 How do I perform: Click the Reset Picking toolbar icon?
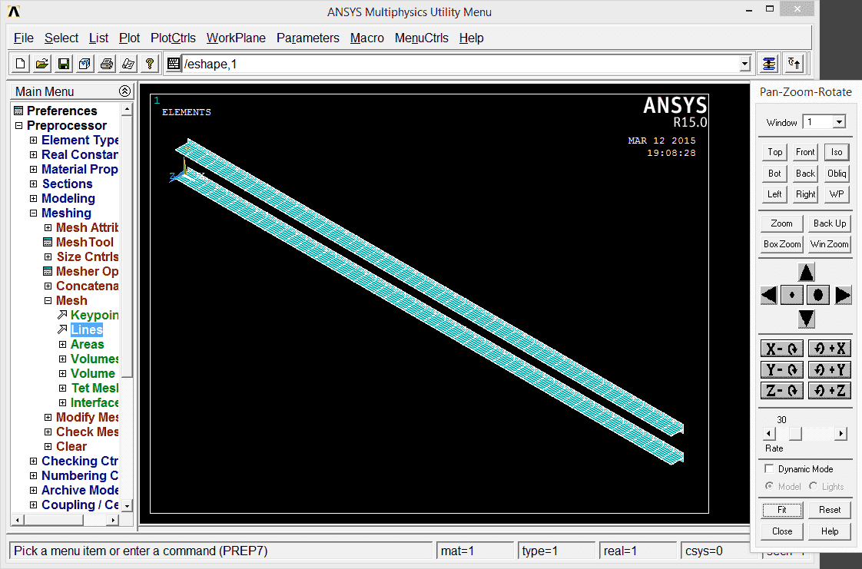point(794,64)
